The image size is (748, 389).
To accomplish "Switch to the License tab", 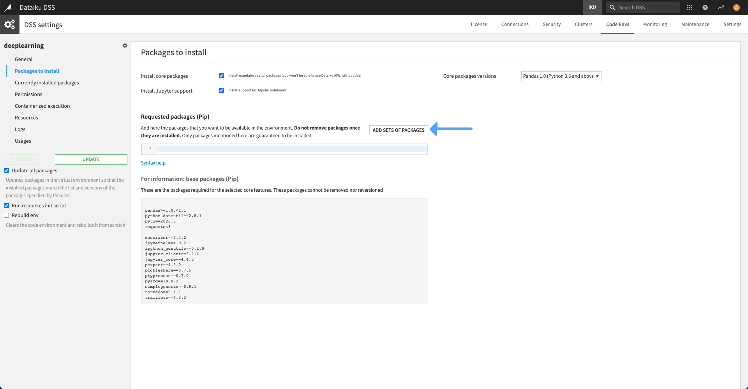I will (x=479, y=25).
